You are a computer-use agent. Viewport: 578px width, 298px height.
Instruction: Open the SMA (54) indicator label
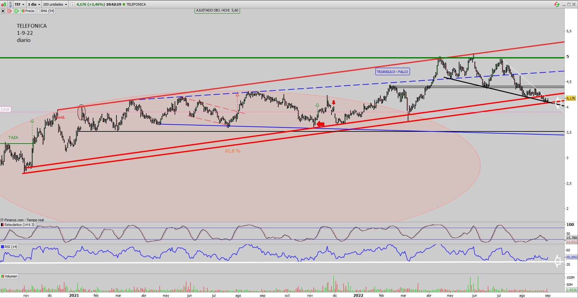tap(47, 11)
